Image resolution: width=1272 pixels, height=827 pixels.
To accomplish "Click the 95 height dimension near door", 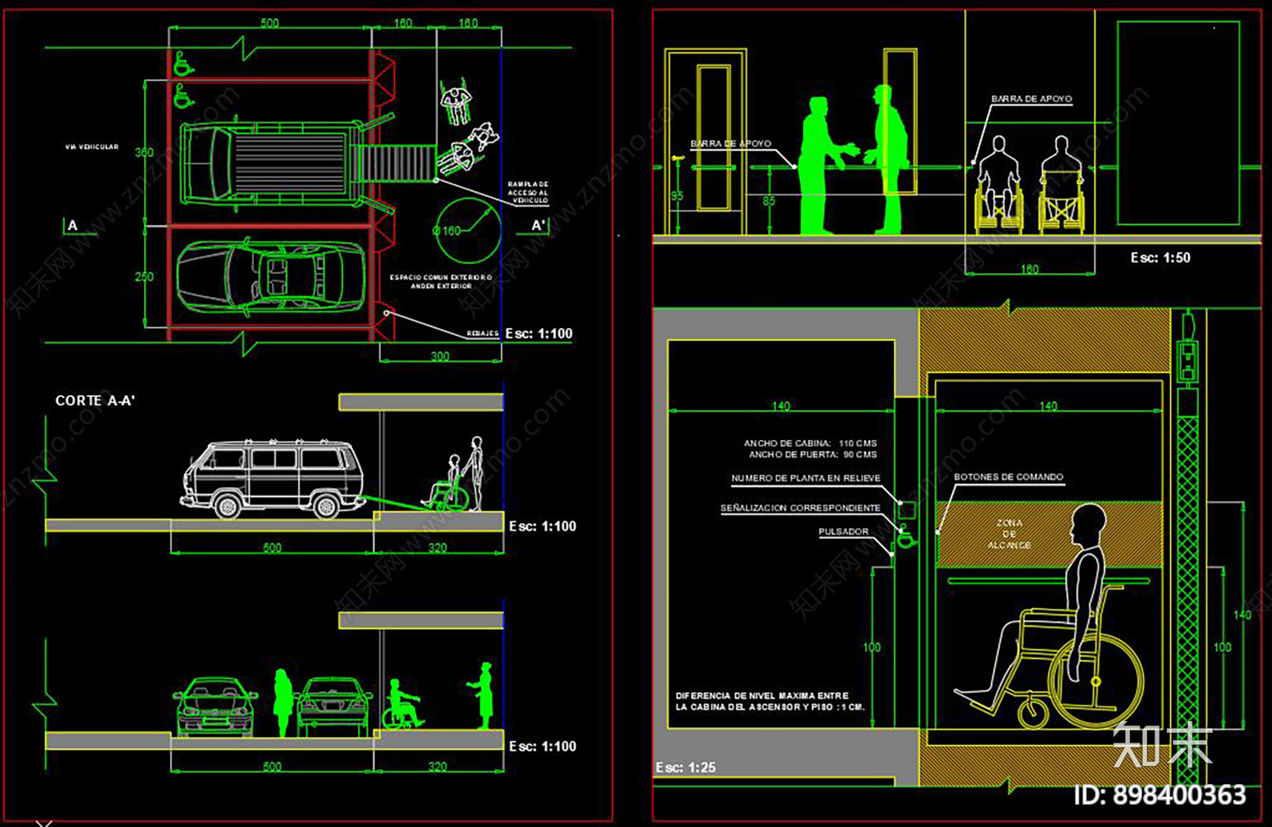I will point(677,196).
